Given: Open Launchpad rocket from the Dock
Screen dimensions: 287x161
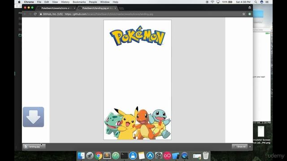Looking at the screenshot, I should [x=90, y=156].
